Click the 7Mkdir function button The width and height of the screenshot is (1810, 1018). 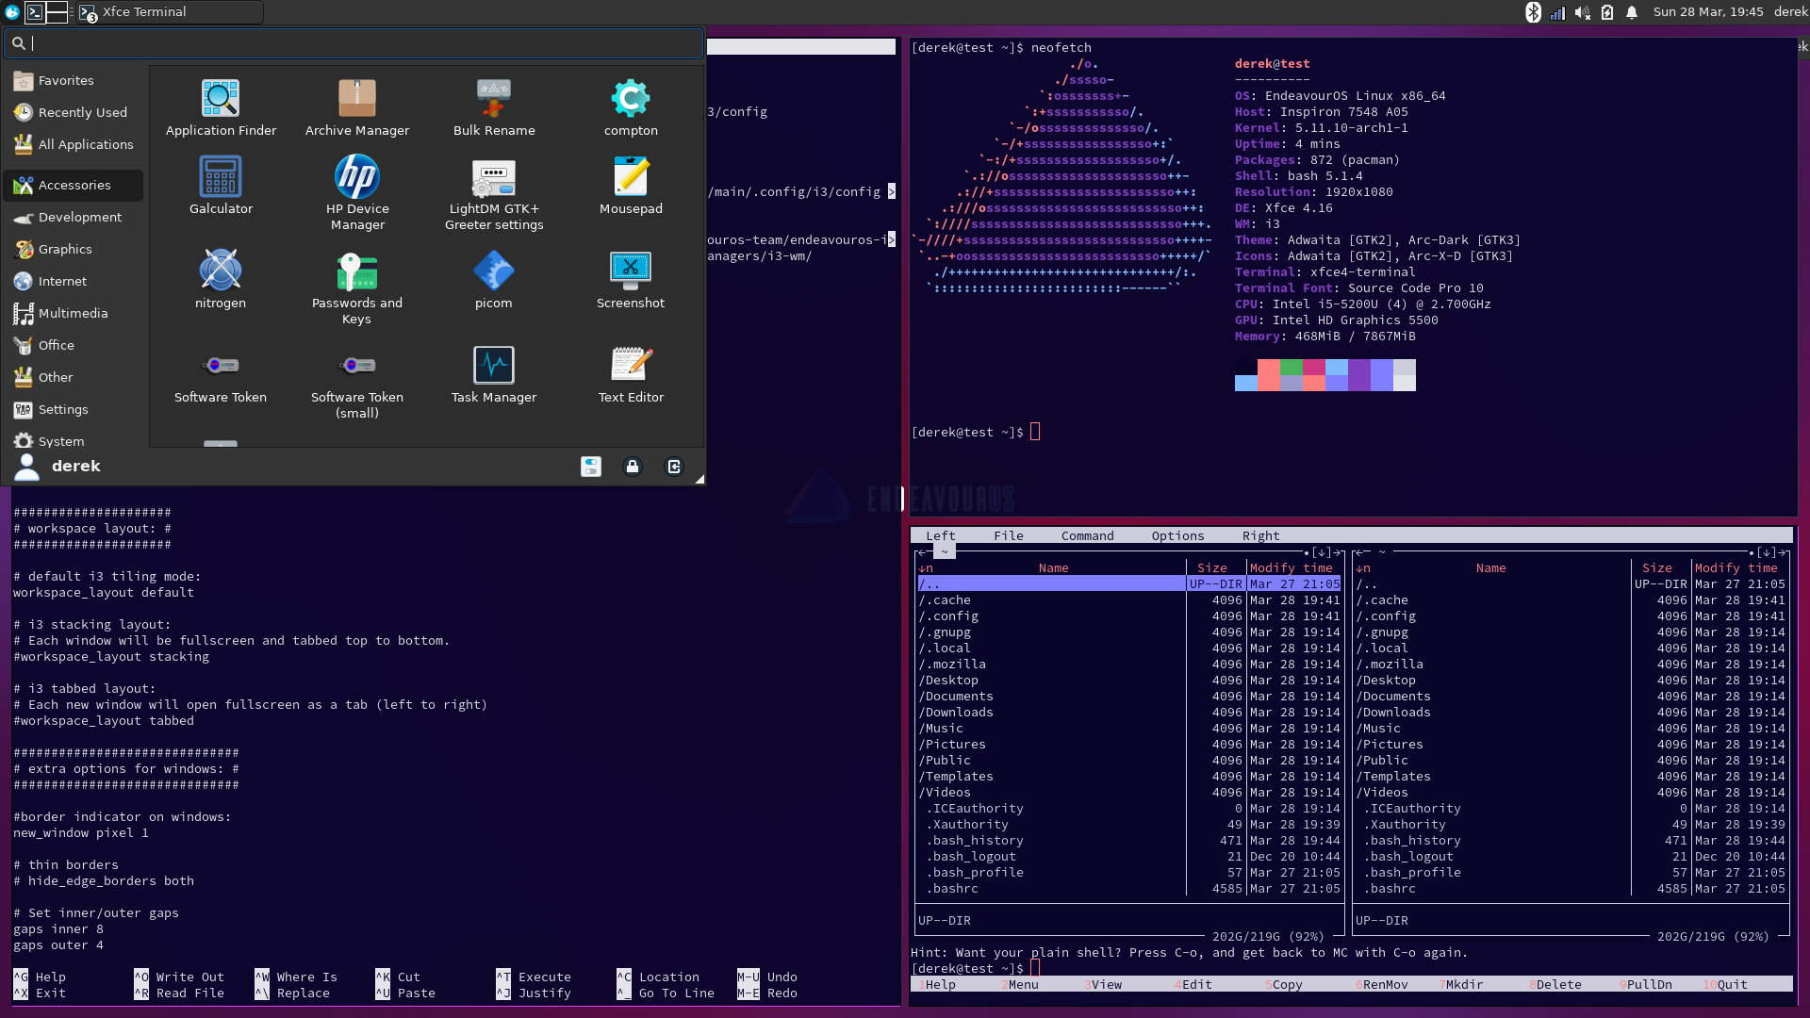pyautogui.click(x=1461, y=984)
